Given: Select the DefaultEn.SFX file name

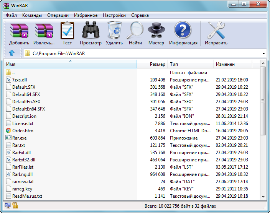Looking at the screenshot, I should coord(26,102).
